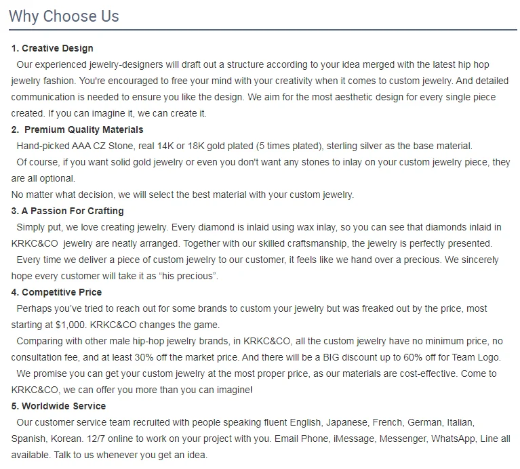Click the line starting "Perhaps you've tried"

[252, 308]
